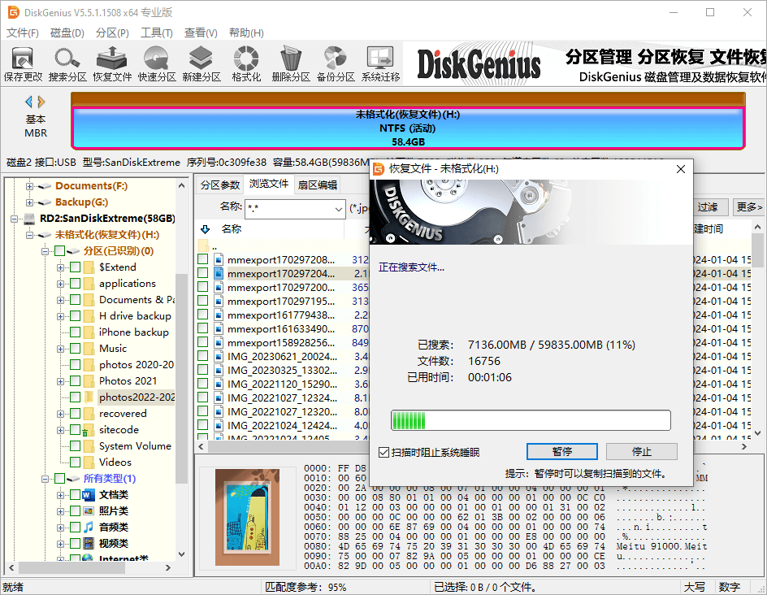This screenshot has width=767, height=595.
Task: Check the 分区(已识别)(0) tree checkbox
Action: pyautogui.click(x=59, y=251)
